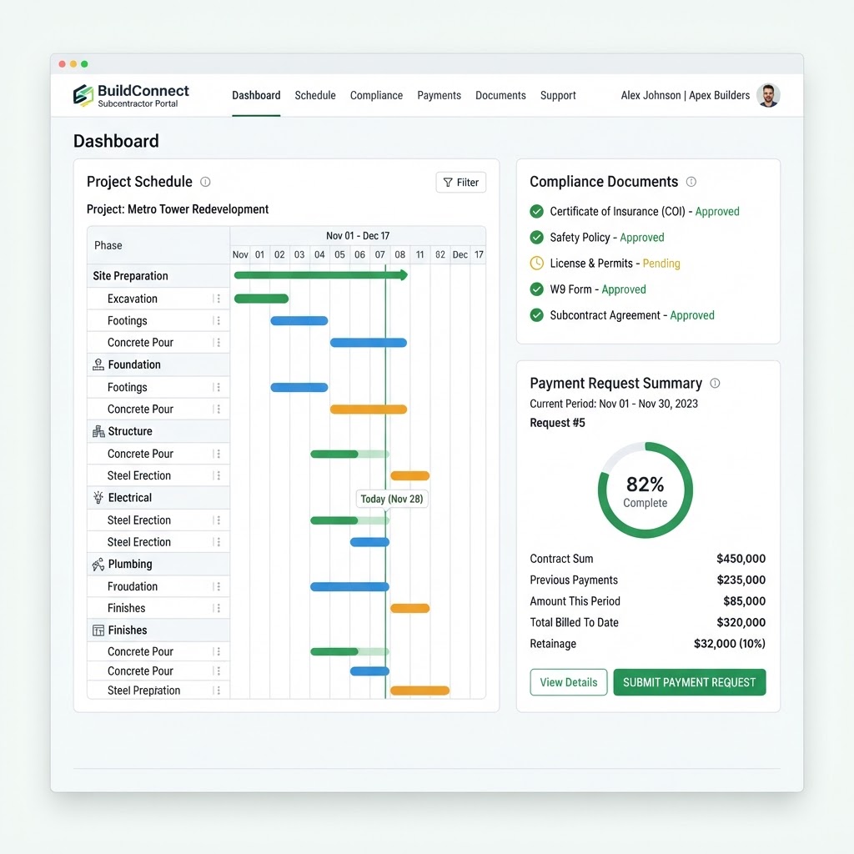Click the Plumbing phase icon

(98, 565)
